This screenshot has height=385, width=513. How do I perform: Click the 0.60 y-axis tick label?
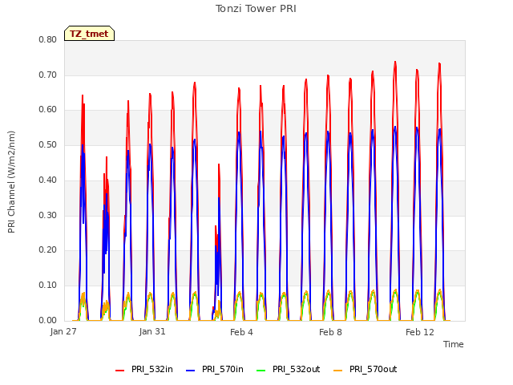pyautogui.click(x=48, y=110)
